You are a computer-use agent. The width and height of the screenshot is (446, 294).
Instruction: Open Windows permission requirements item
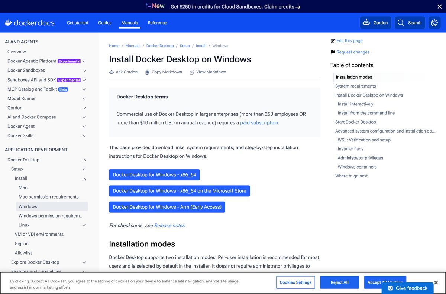point(51,216)
